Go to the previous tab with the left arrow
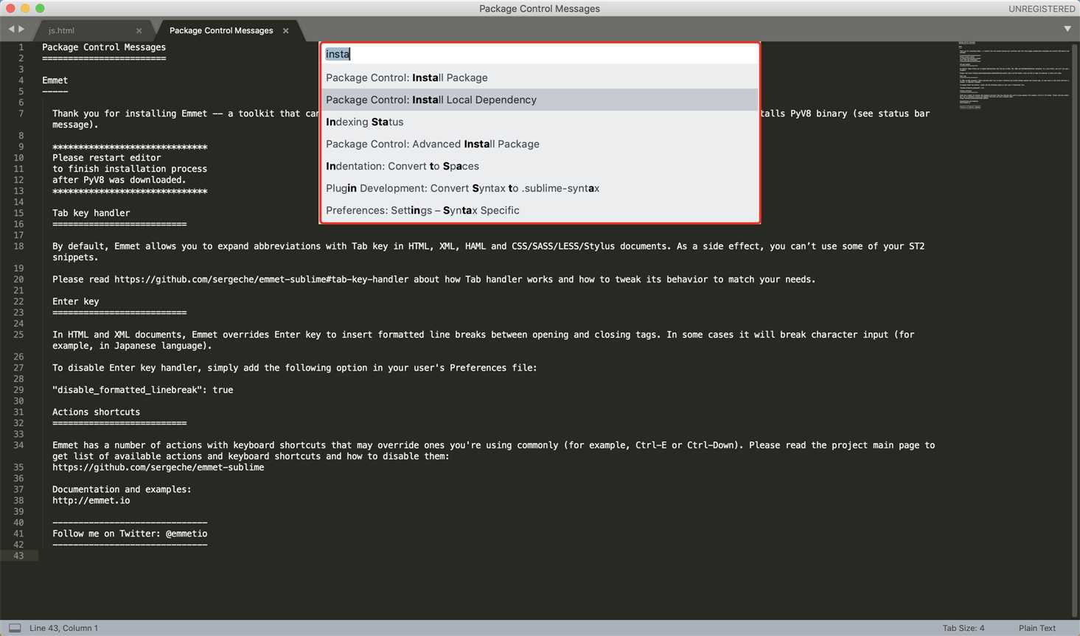 pyautogui.click(x=11, y=29)
